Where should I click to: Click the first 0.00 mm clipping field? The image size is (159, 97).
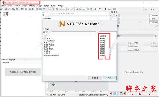pyautogui.click(x=154, y=15)
